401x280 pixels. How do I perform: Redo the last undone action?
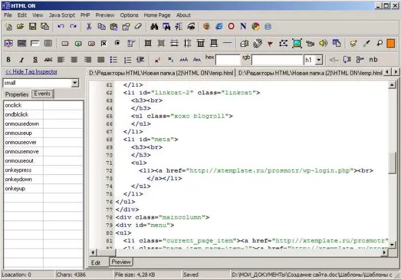coord(73,26)
